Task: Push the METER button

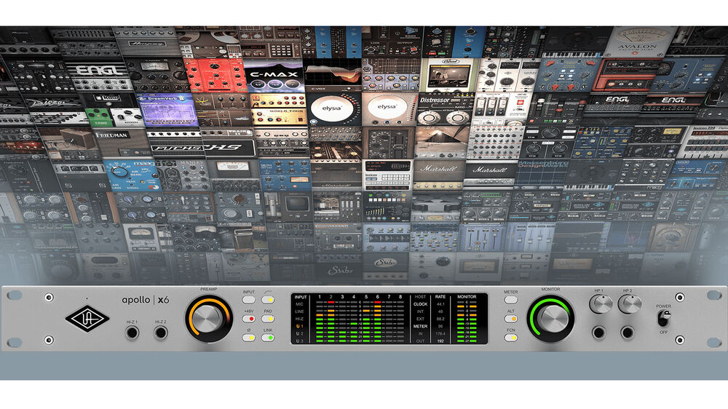Action: pos(511,300)
